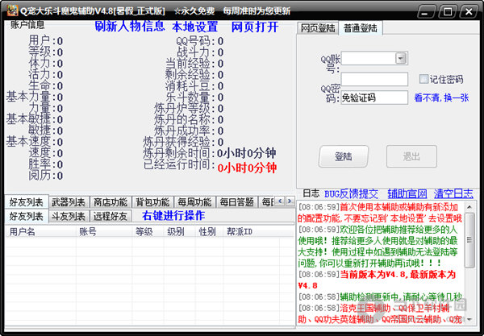This screenshot has height=336, width=484.
Task: Focus the QQ账号 input field
Action: (x=374, y=58)
